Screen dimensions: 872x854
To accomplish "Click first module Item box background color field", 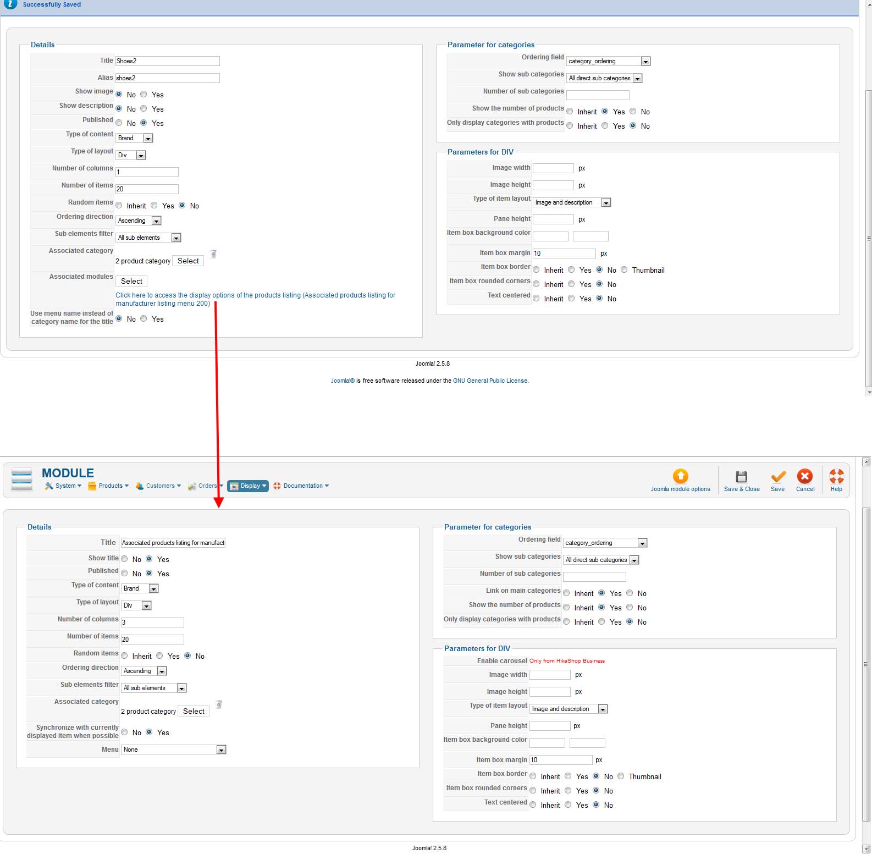I will pos(547,743).
